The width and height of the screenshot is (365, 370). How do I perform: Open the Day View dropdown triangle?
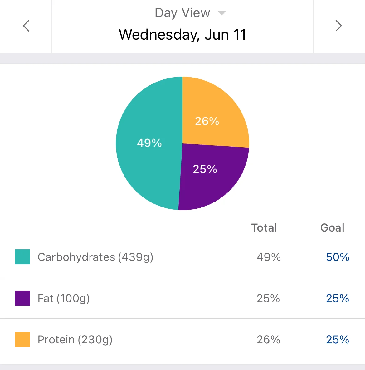pos(221,13)
